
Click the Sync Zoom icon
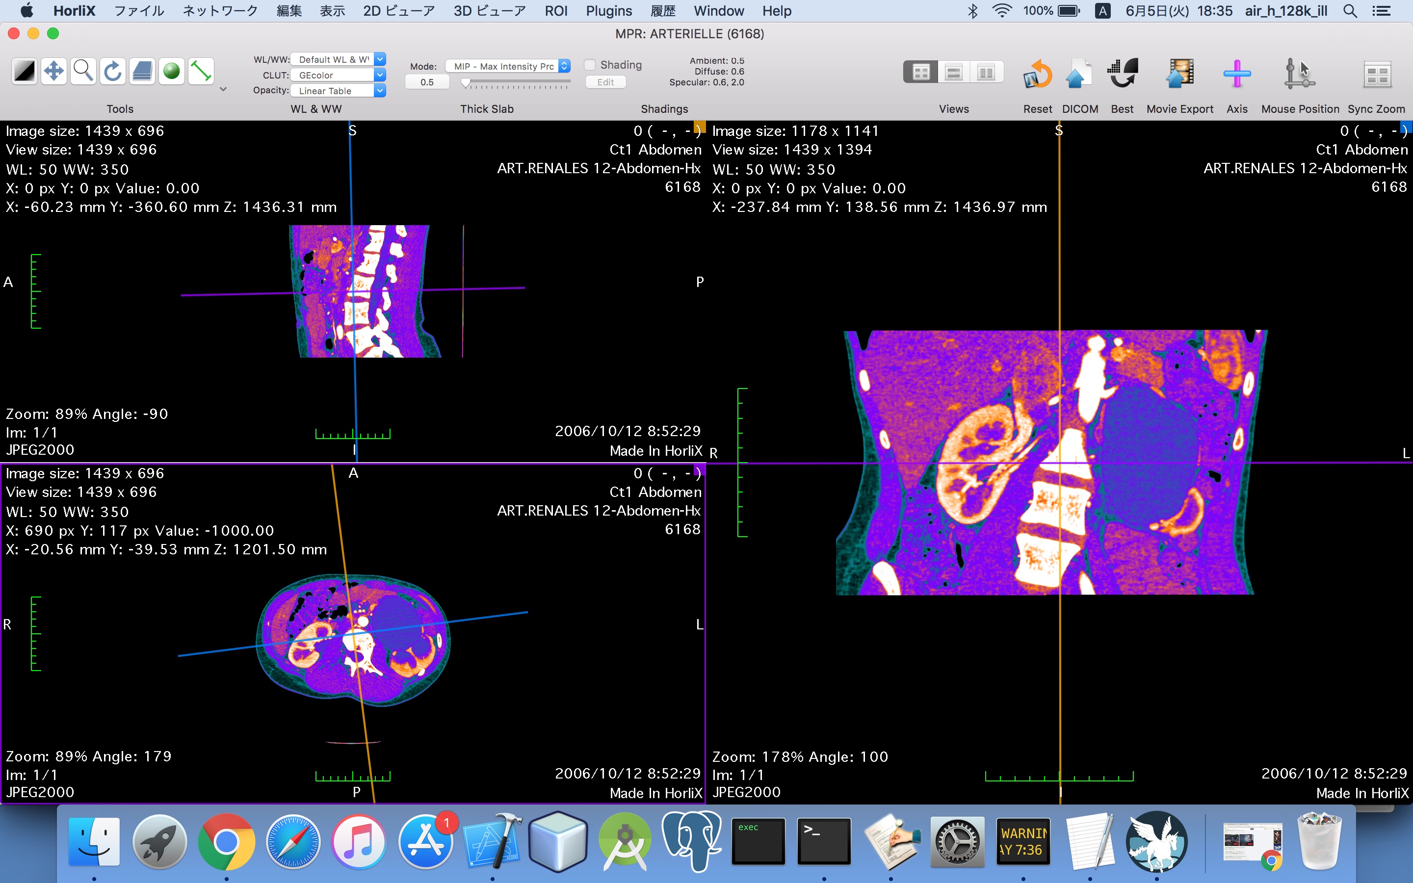1376,73
